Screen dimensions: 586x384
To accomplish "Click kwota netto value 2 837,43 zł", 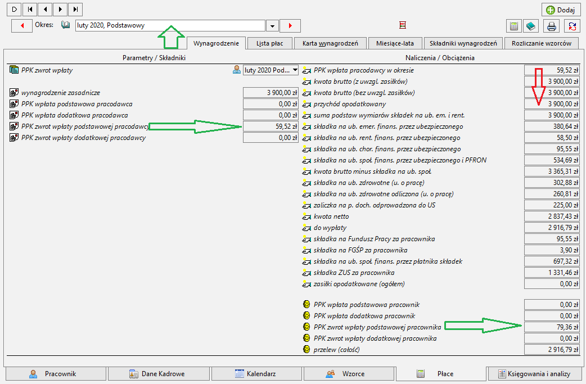I will [x=552, y=216].
